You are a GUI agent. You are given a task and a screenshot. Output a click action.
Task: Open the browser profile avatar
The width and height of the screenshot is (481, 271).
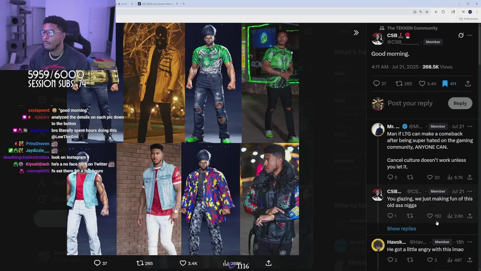[470, 12]
